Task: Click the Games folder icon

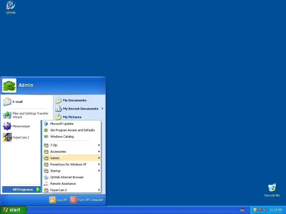Action: pos(46,158)
